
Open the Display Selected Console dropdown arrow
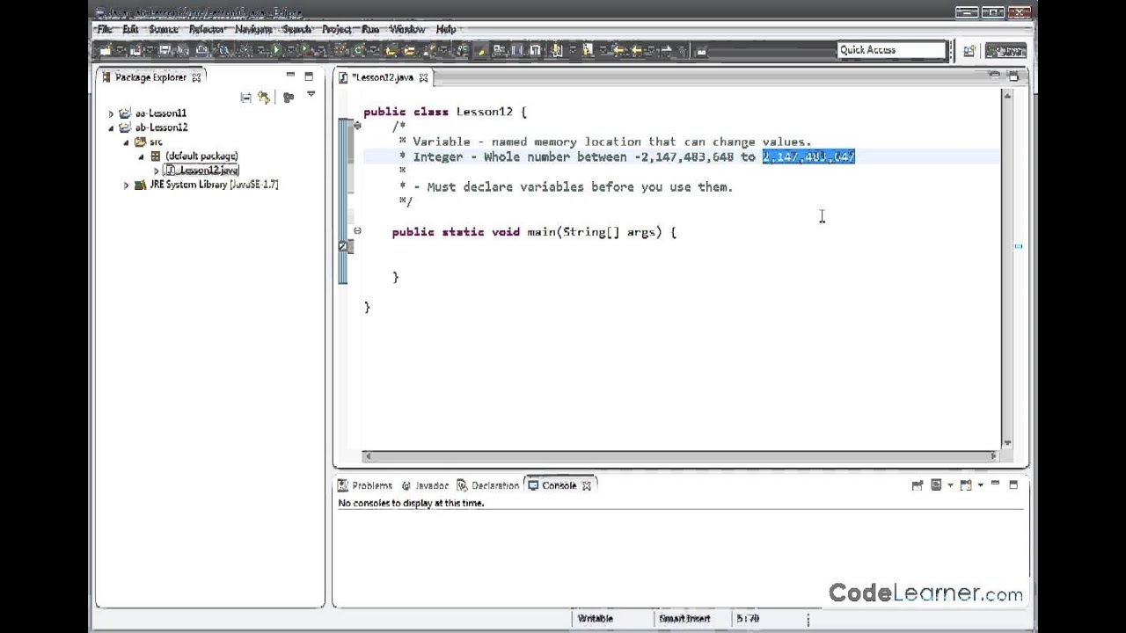[950, 485]
